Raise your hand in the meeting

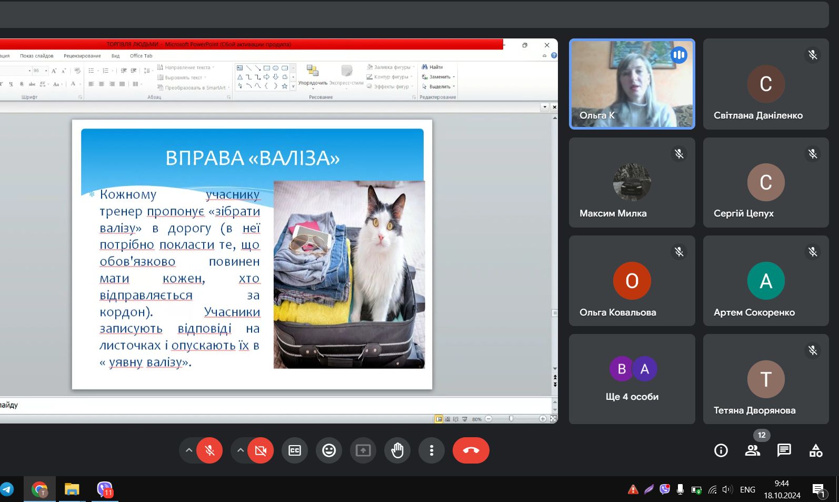397,450
